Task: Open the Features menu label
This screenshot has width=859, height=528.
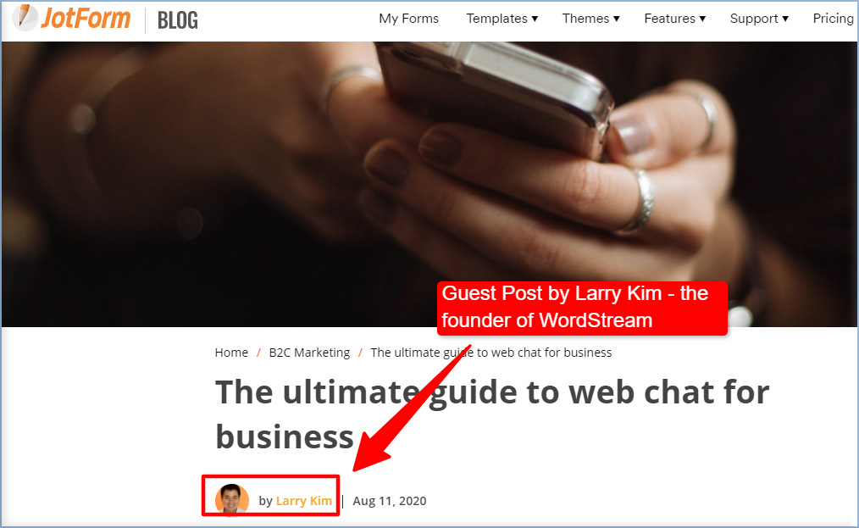Action: pyautogui.click(x=669, y=19)
